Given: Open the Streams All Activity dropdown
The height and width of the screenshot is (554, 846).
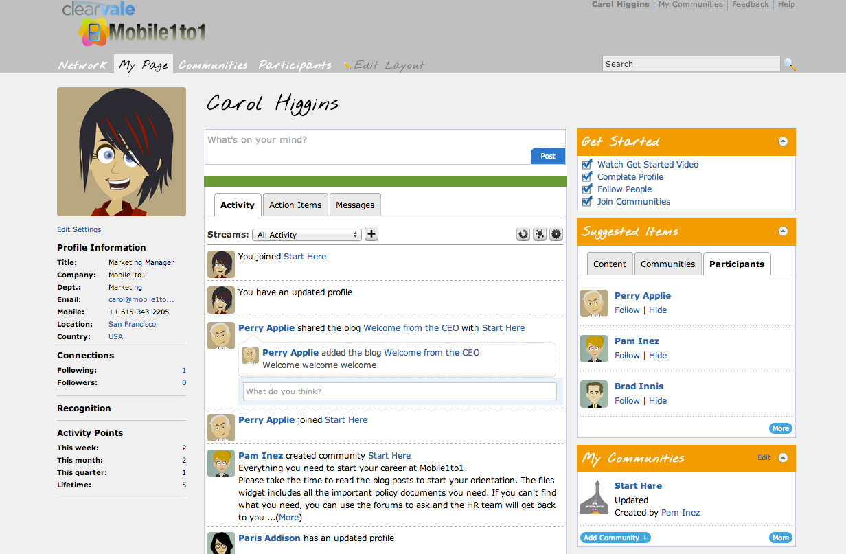Looking at the screenshot, I should [x=307, y=235].
